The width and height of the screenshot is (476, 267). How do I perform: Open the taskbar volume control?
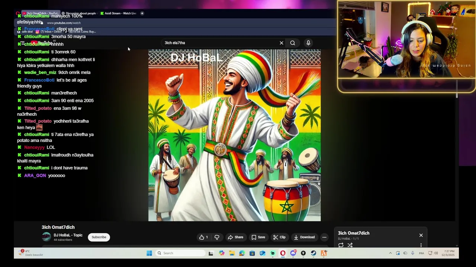point(436,253)
